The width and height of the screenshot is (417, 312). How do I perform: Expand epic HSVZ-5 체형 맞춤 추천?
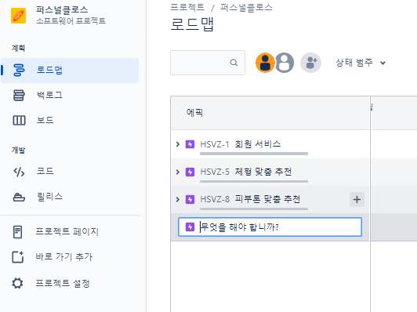pos(178,172)
